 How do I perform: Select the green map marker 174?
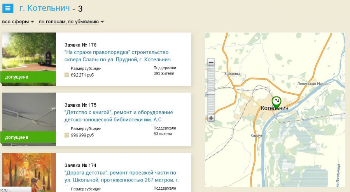[x=276, y=102]
